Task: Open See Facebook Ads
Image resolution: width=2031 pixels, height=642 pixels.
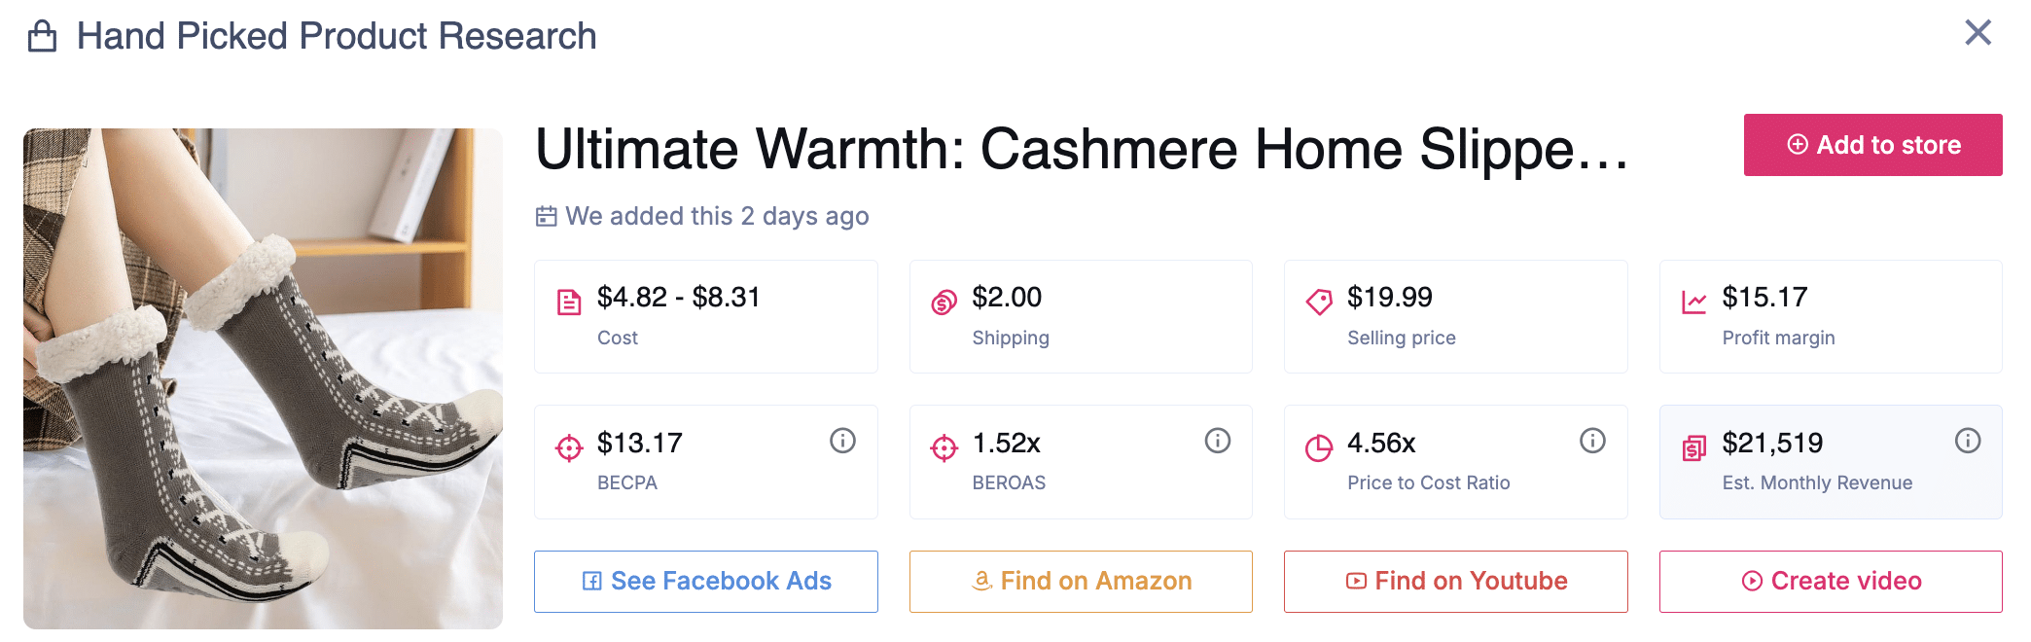Action: pyautogui.click(x=705, y=581)
